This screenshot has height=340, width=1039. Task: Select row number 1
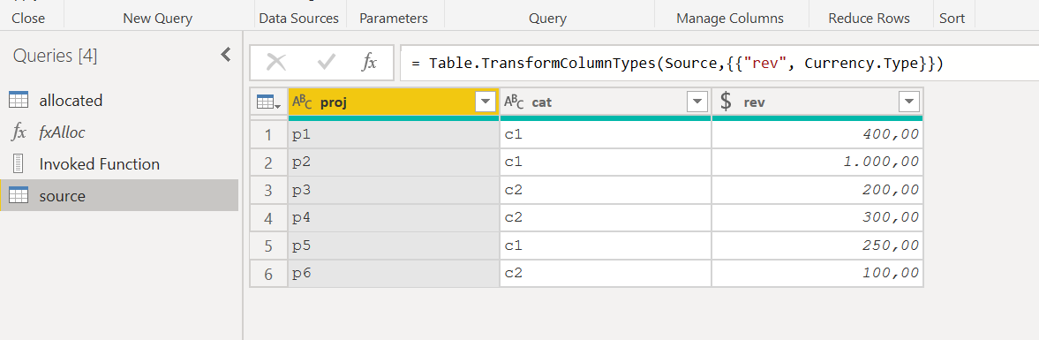[x=268, y=134]
